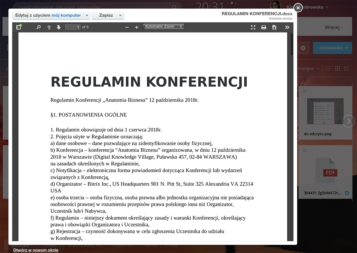Click 'Edytuj z użyciem mój komputer' button
357x253 pixels.
pyautogui.click(x=48, y=15)
